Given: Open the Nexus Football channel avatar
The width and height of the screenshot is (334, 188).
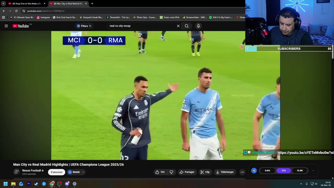Looking at the screenshot, I should pyautogui.click(x=17, y=172).
